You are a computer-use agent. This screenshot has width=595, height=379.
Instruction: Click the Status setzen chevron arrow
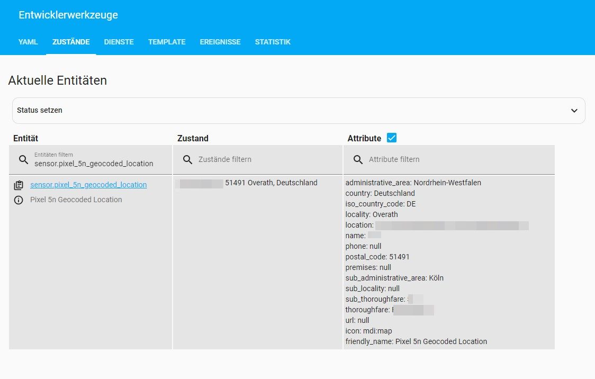[574, 111]
